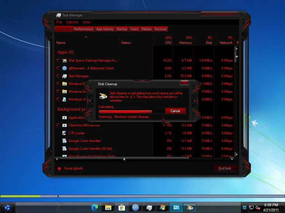Click the Task Manager row icon
The width and height of the screenshot is (285, 213).
[x=65, y=76]
